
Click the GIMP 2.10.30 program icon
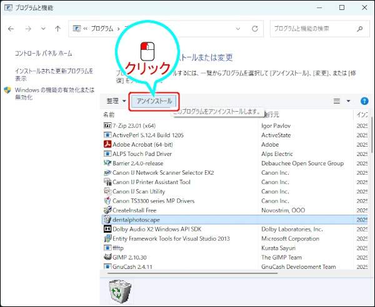(x=107, y=257)
